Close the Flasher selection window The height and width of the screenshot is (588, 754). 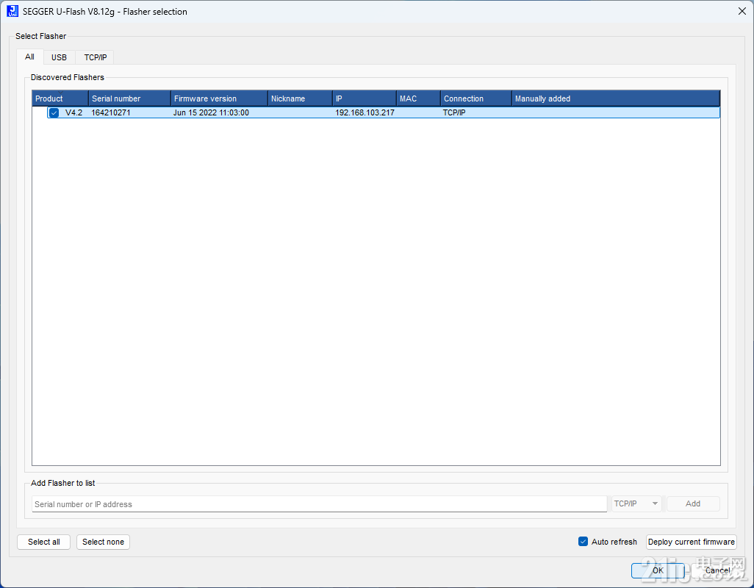pos(742,11)
